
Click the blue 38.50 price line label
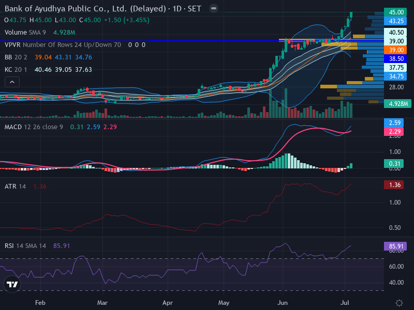[395, 59]
